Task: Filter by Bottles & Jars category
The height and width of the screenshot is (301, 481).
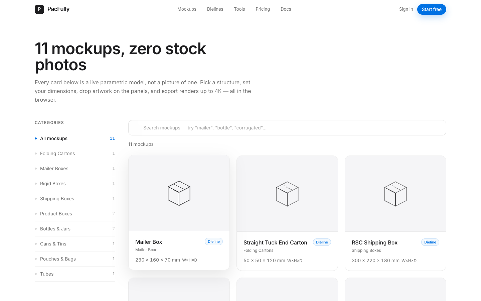Action: (75, 229)
